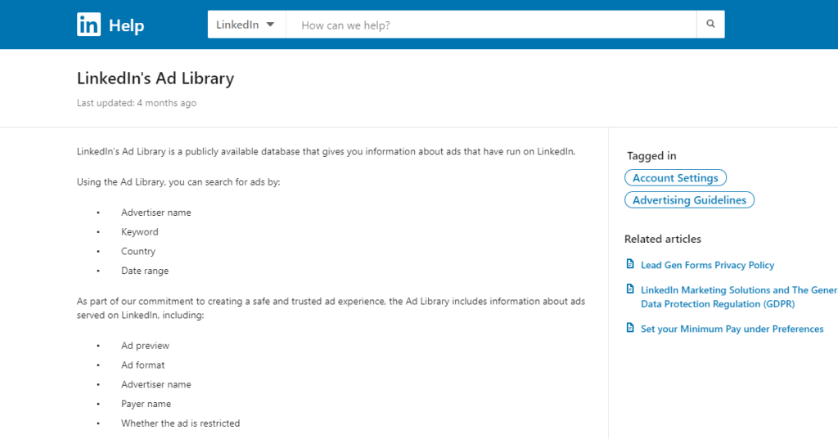Viewport: 838px width, 439px height.
Task: Click the "Tagged in" heading
Action: coord(651,156)
